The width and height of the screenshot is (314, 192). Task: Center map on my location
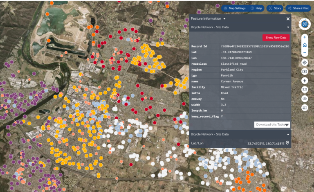coord(305,63)
